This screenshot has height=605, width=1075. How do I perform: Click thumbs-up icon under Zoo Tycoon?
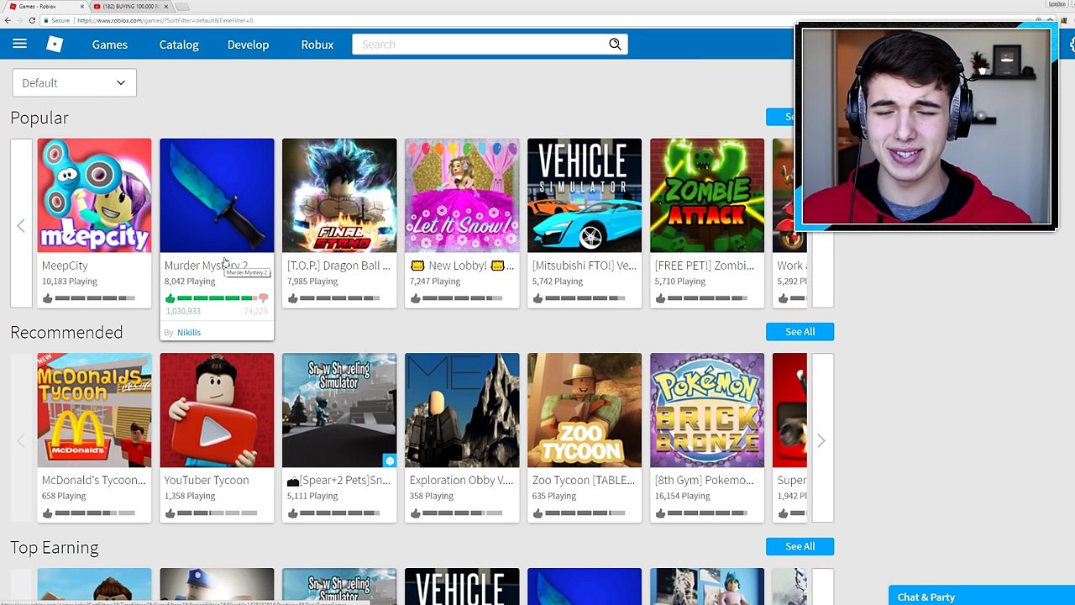pyautogui.click(x=538, y=513)
